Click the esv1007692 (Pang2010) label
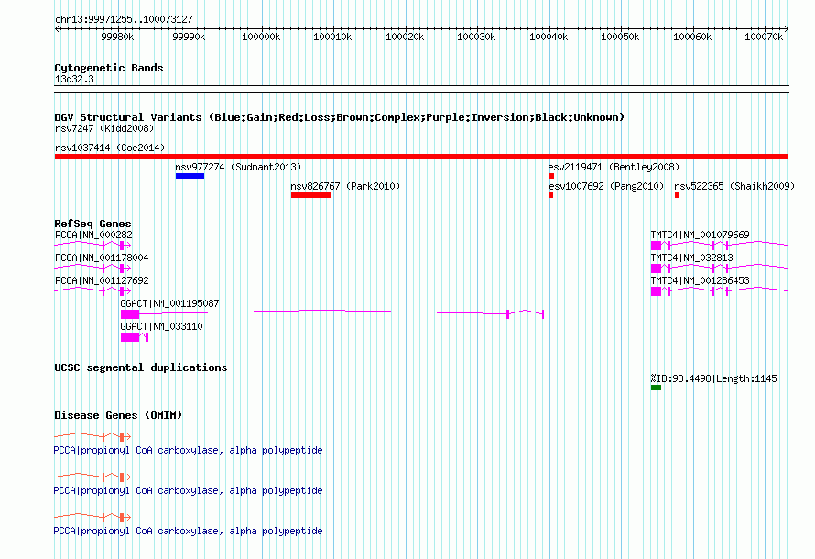This screenshot has height=559, width=815. pos(606,186)
